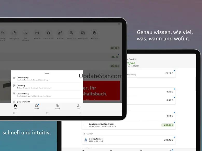The height and width of the screenshot is (151, 202).
Task: Click the -8,62 € transaction amount
Action: point(169,116)
